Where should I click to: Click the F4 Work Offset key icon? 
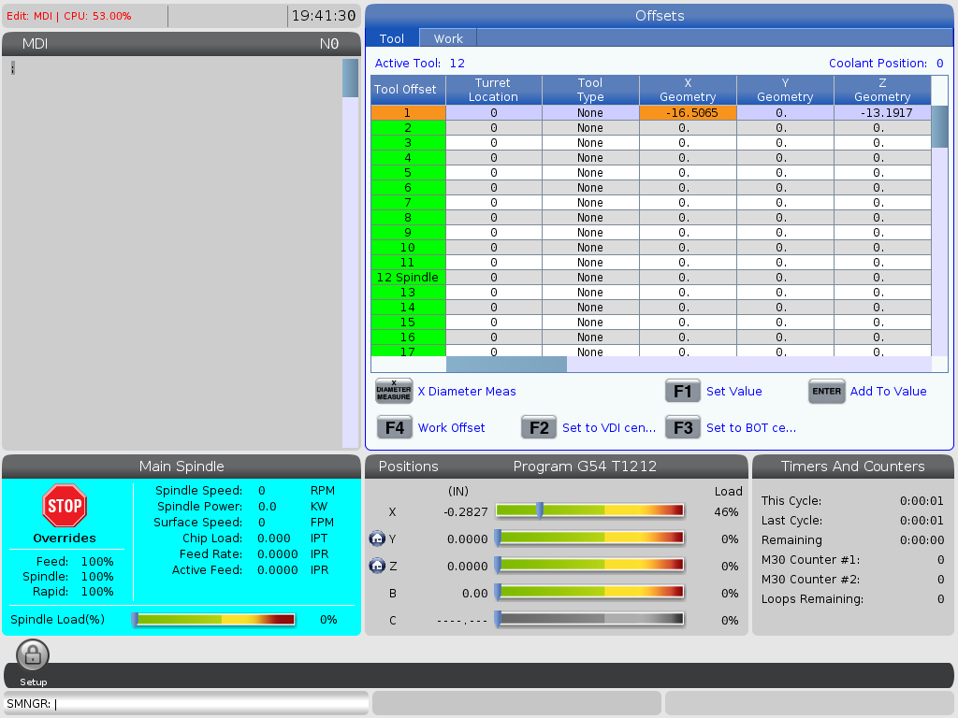tap(394, 427)
